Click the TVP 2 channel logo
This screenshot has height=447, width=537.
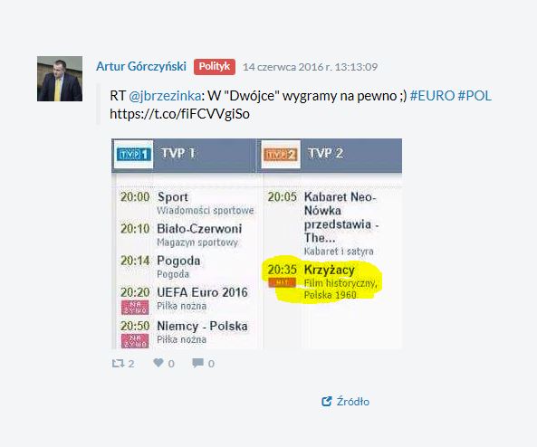tap(281, 155)
